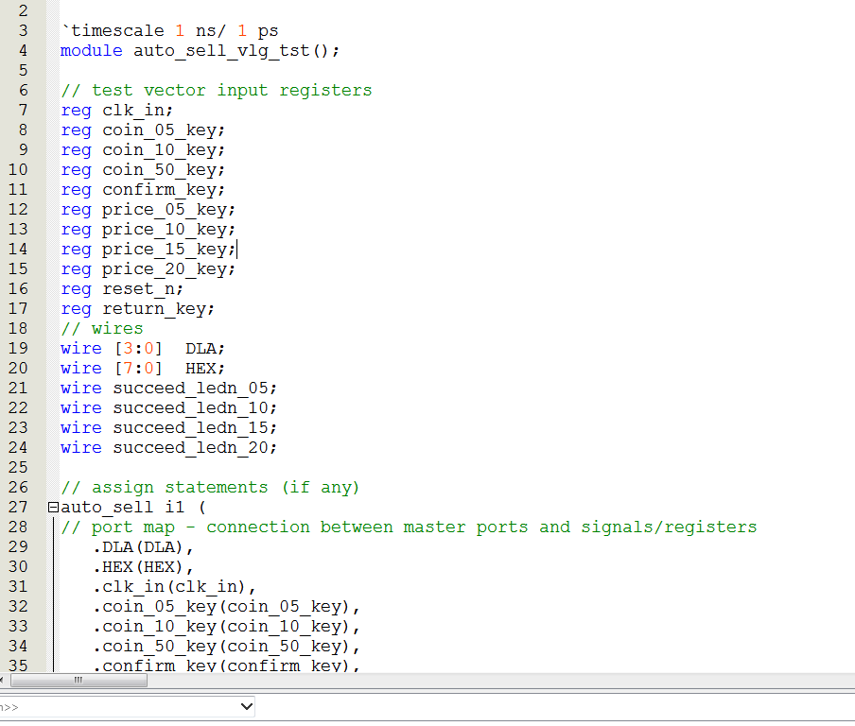Screen dimensions: 855x726
Task: Click 'auto_sell i1 (' instantiation text
Action: 133,508
